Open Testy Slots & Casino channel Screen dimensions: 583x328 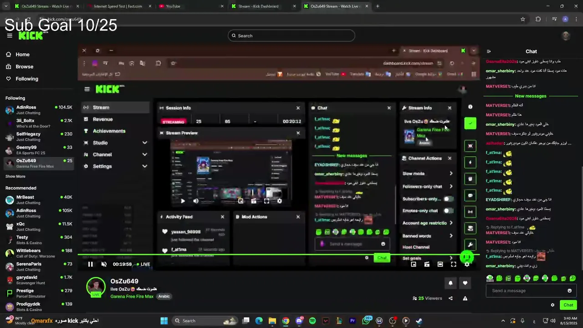click(39, 240)
